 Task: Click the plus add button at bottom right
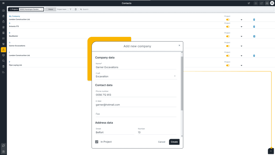click(x=271, y=151)
